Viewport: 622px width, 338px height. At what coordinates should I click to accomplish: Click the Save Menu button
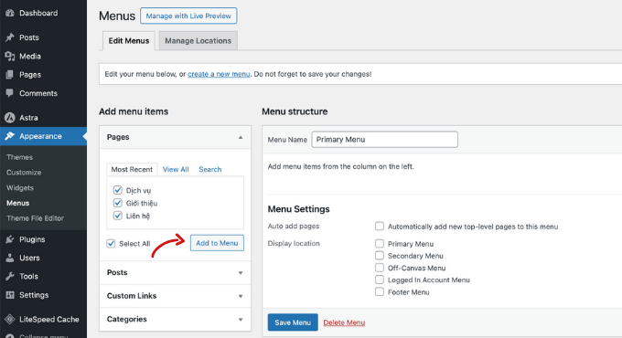[x=293, y=322]
